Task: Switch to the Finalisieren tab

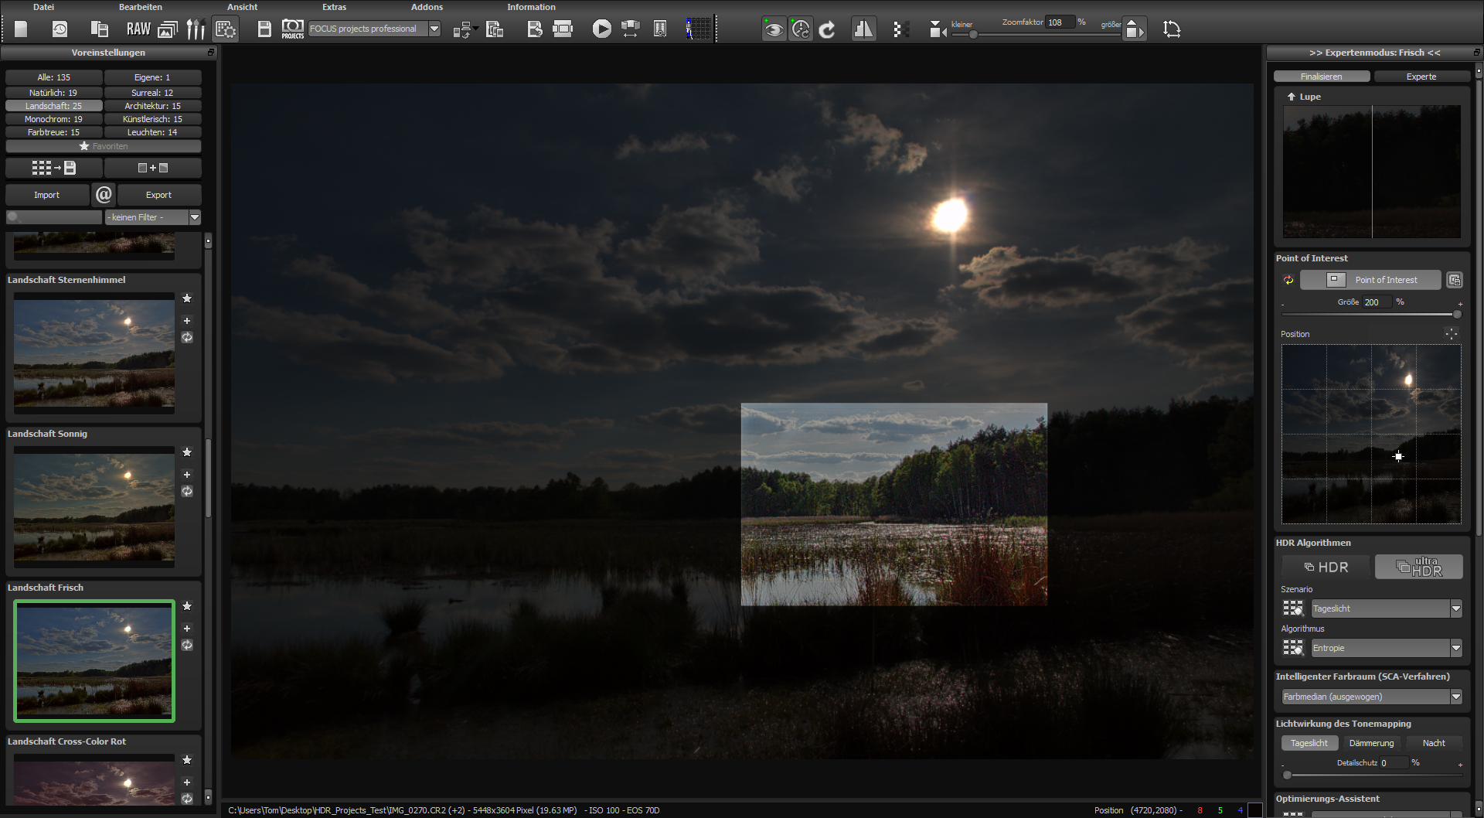Action: [x=1322, y=77]
